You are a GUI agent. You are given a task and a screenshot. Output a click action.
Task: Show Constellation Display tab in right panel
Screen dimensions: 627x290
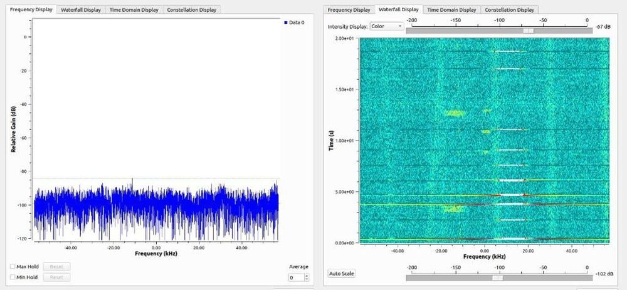click(509, 10)
